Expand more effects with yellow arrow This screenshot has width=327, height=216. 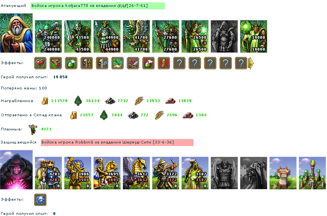251,63
